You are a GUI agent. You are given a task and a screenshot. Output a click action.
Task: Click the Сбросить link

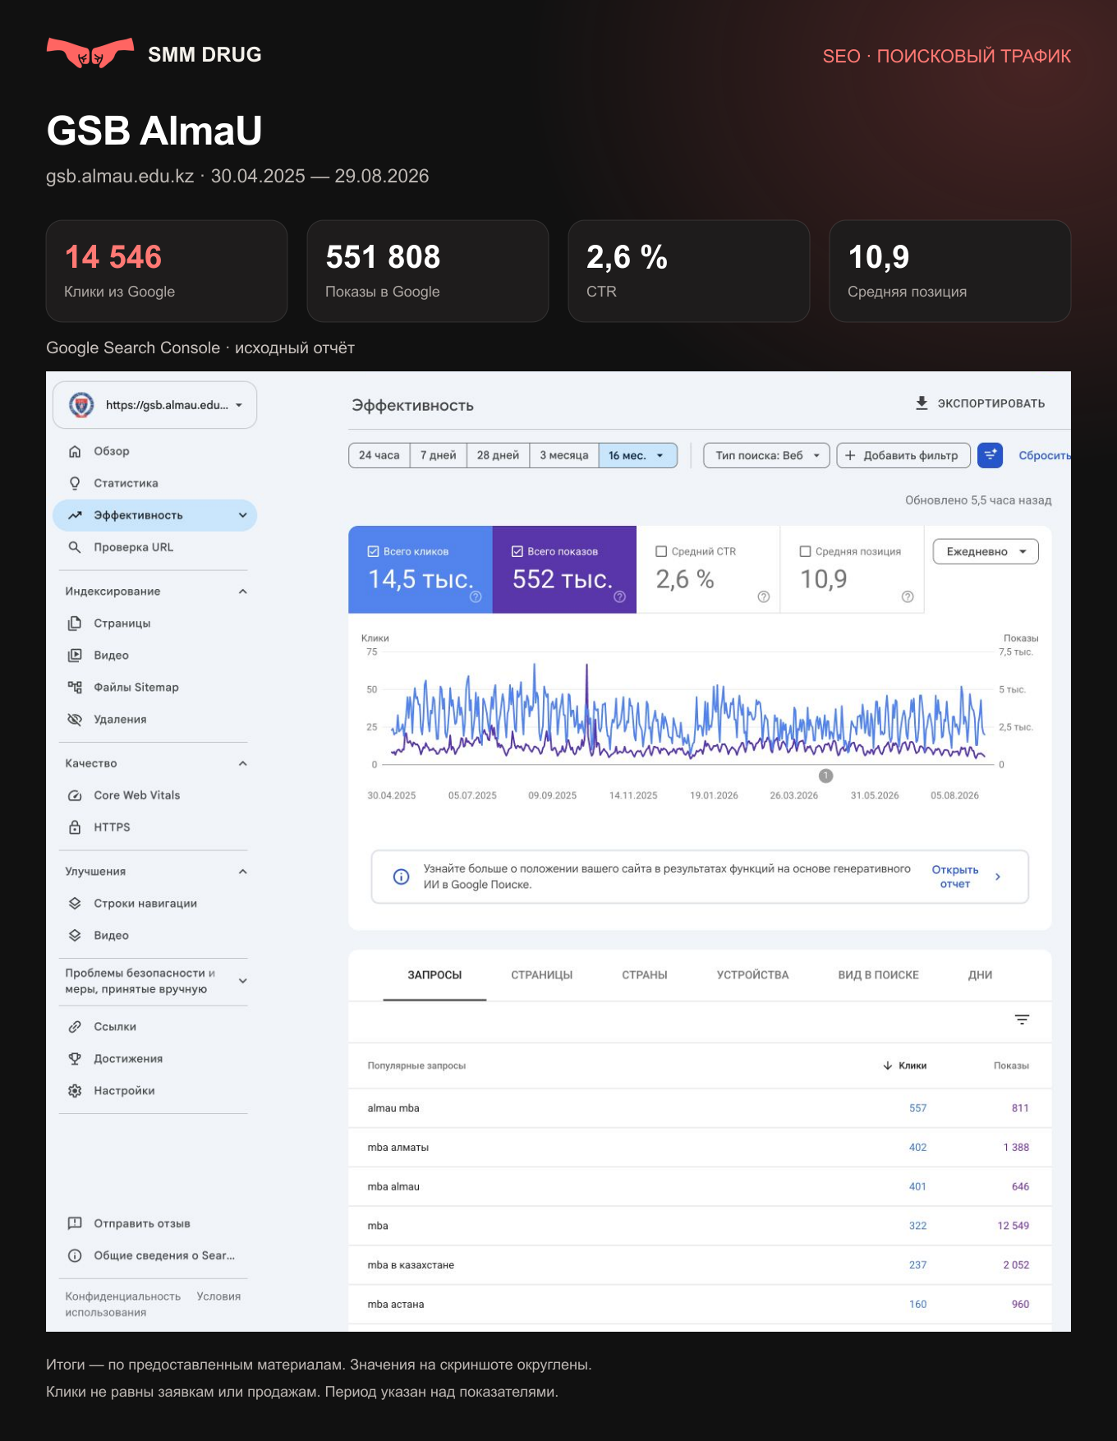tap(1045, 455)
